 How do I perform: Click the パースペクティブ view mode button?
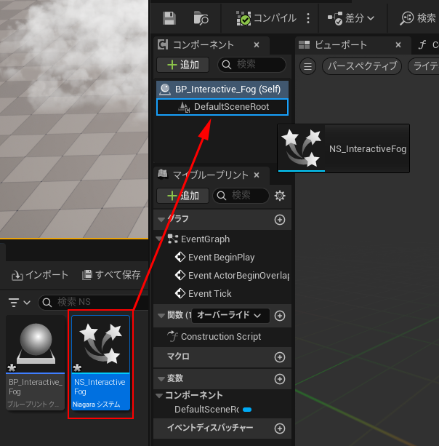(363, 66)
